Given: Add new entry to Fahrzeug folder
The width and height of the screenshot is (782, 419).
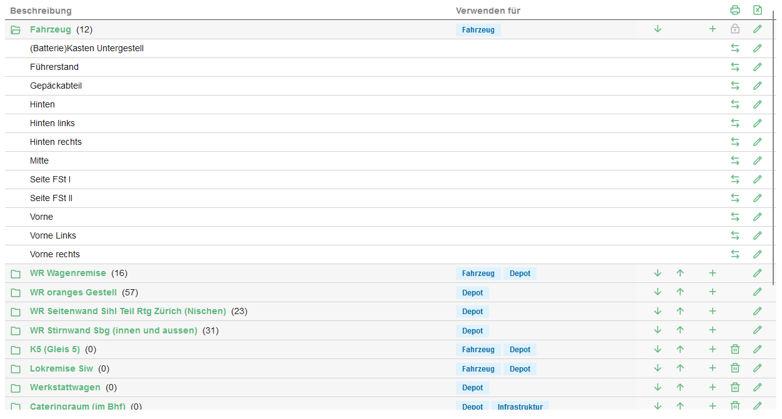Looking at the screenshot, I should [713, 29].
